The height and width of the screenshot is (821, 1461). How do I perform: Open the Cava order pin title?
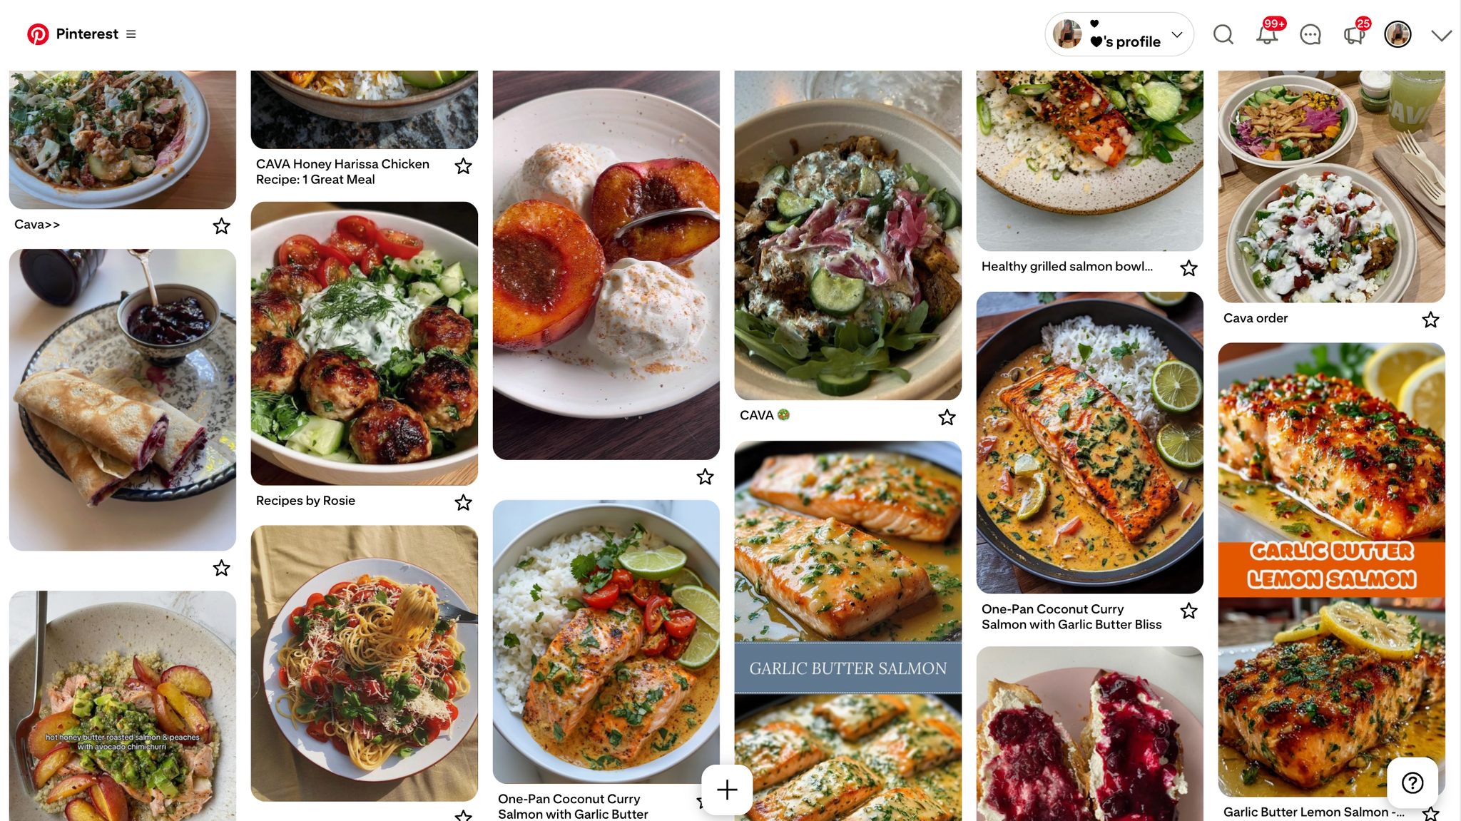(1256, 318)
